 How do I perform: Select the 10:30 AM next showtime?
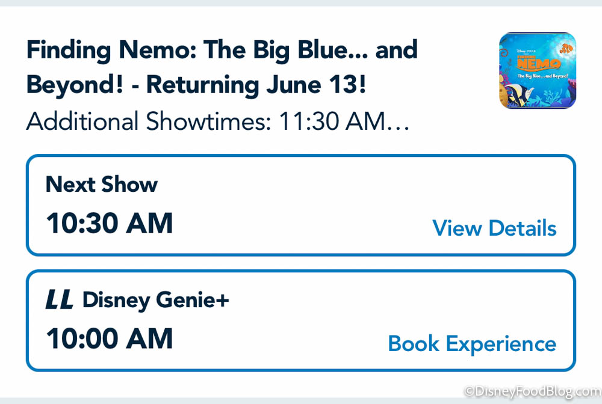110,223
